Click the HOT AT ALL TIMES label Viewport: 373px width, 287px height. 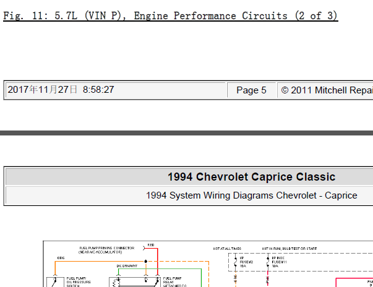[227, 249]
